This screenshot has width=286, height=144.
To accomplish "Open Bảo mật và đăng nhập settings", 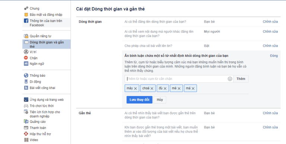I will click(46, 14).
